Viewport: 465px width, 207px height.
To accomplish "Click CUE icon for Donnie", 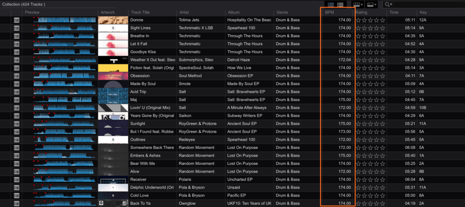I will pyautogui.click(x=16, y=20).
